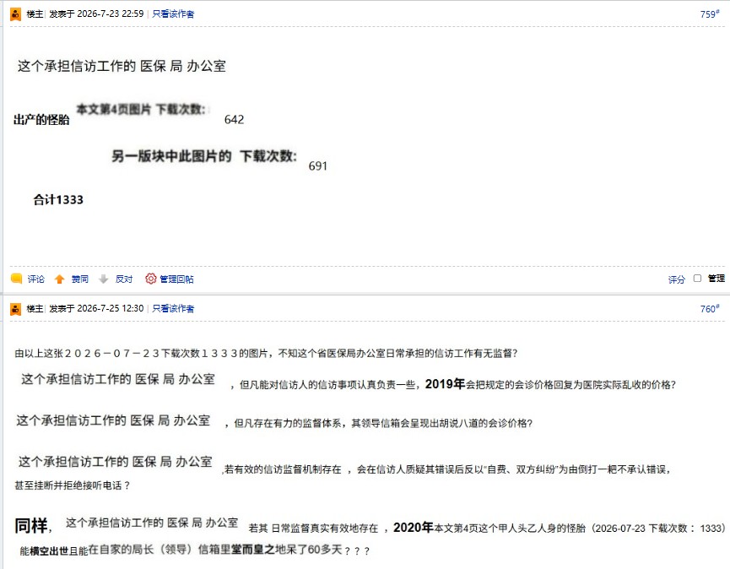
Task: Open the 管理回帖 link
Action: [x=176, y=279]
